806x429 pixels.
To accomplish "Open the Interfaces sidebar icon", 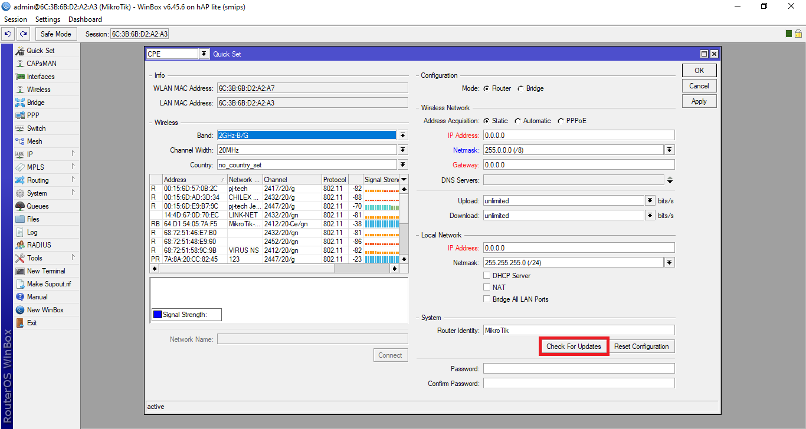I will click(21, 77).
